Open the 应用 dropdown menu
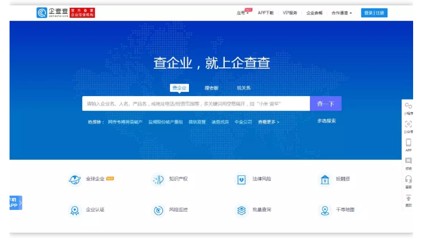The height and width of the screenshot is (238, 431). click(243, 13)
